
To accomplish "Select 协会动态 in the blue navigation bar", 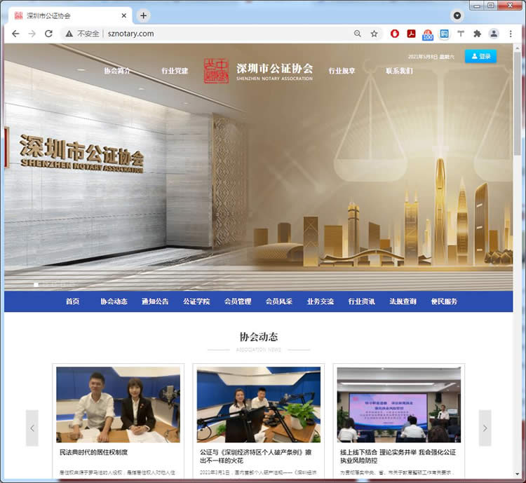I will pos(114,301).
